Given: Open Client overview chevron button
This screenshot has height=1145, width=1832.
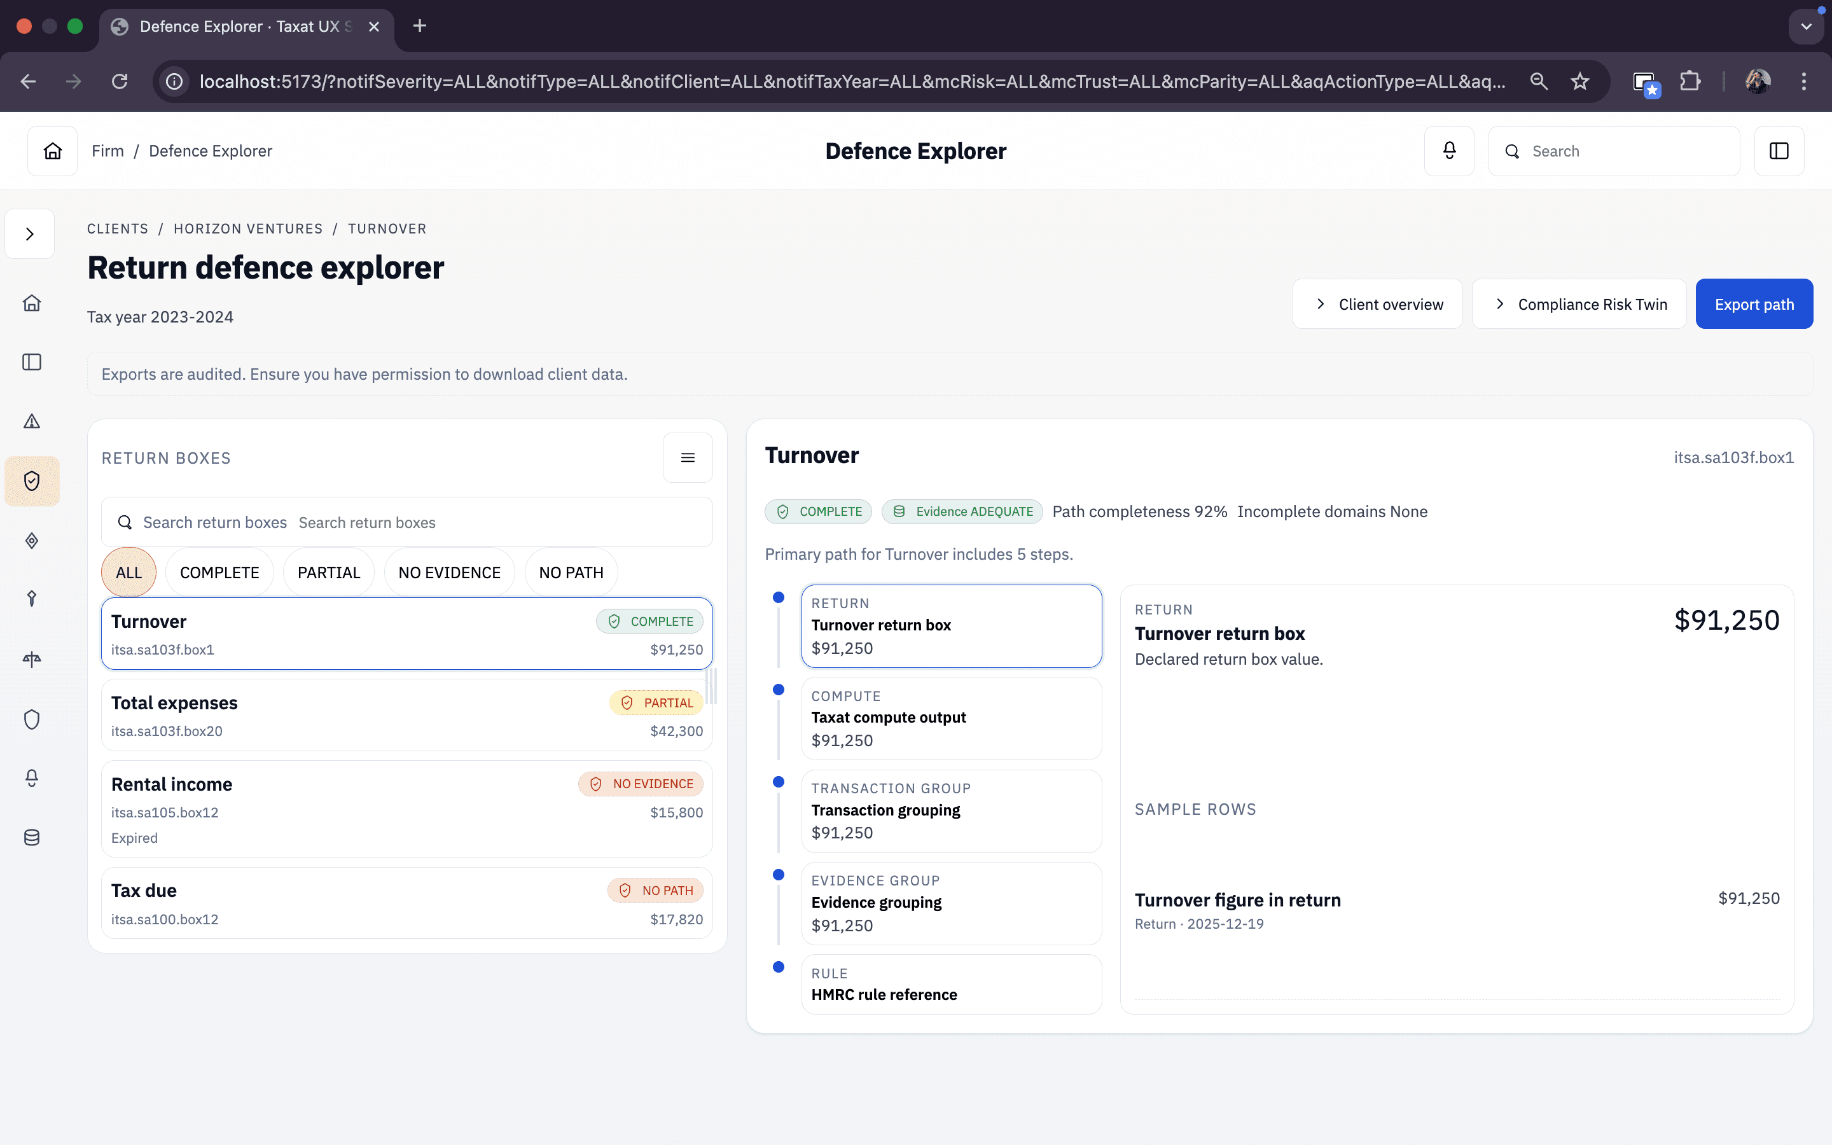Looking at the screenshot, I should coord(1377,303).
